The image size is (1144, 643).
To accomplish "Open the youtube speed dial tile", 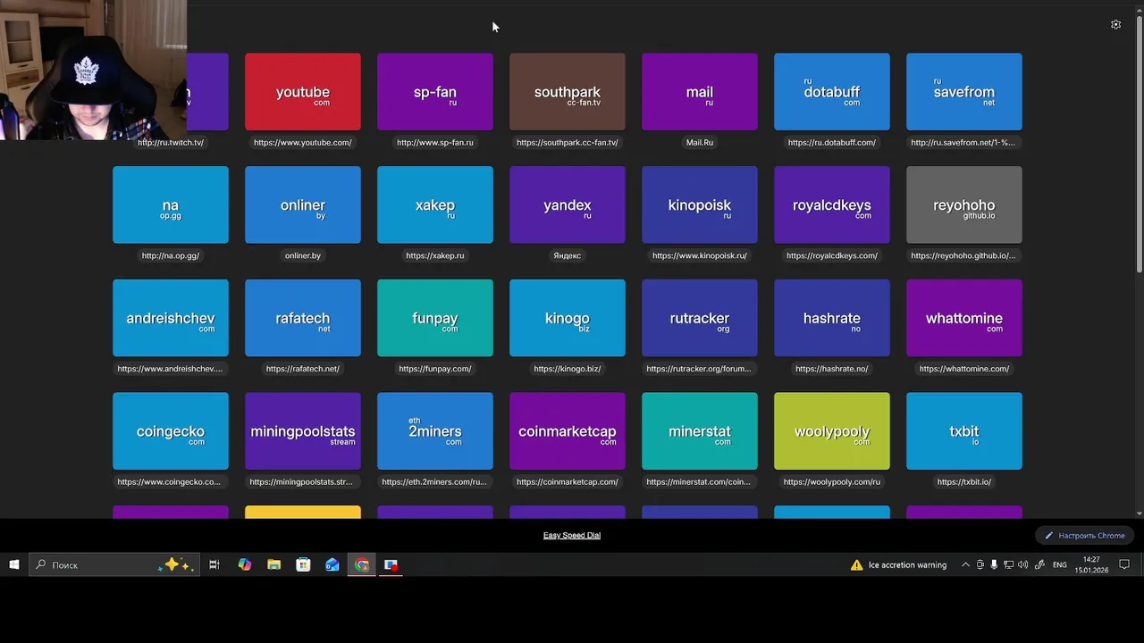I will coord(303,91).
